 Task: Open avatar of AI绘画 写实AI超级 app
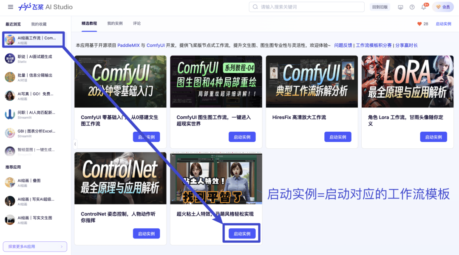coord(10,201)
